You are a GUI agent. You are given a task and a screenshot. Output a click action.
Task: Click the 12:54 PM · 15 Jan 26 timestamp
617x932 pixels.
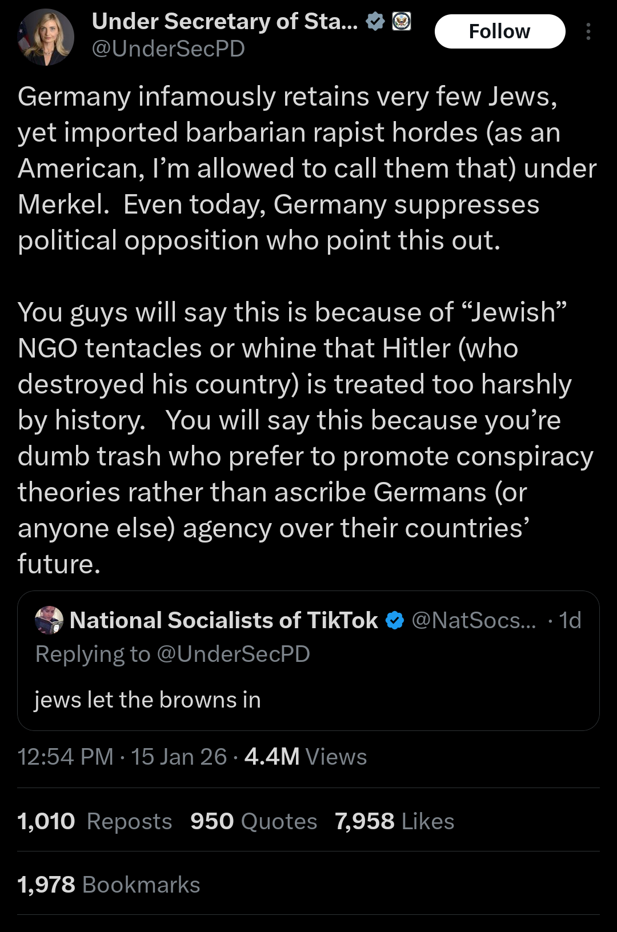pyautogui.click(x=122, y=757)
